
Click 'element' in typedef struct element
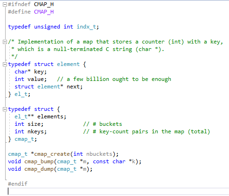[x=68, y=64]
